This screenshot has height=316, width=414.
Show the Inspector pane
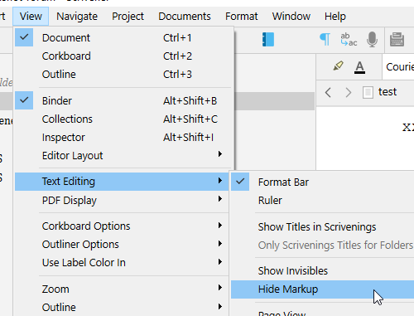tap(123, 137)
